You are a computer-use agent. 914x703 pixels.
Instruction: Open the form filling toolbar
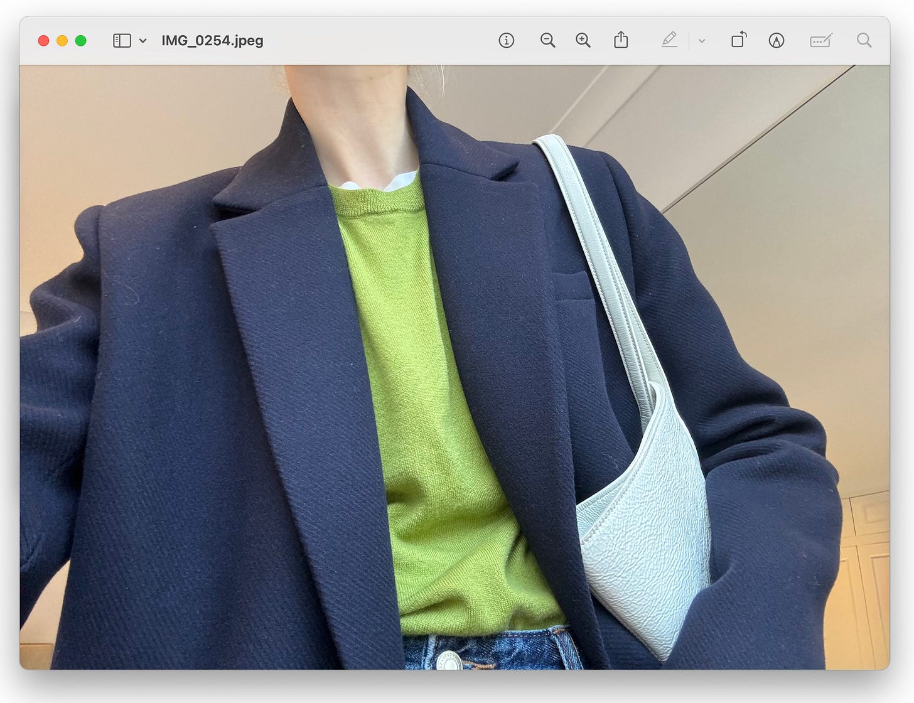(x=821, y=41)
